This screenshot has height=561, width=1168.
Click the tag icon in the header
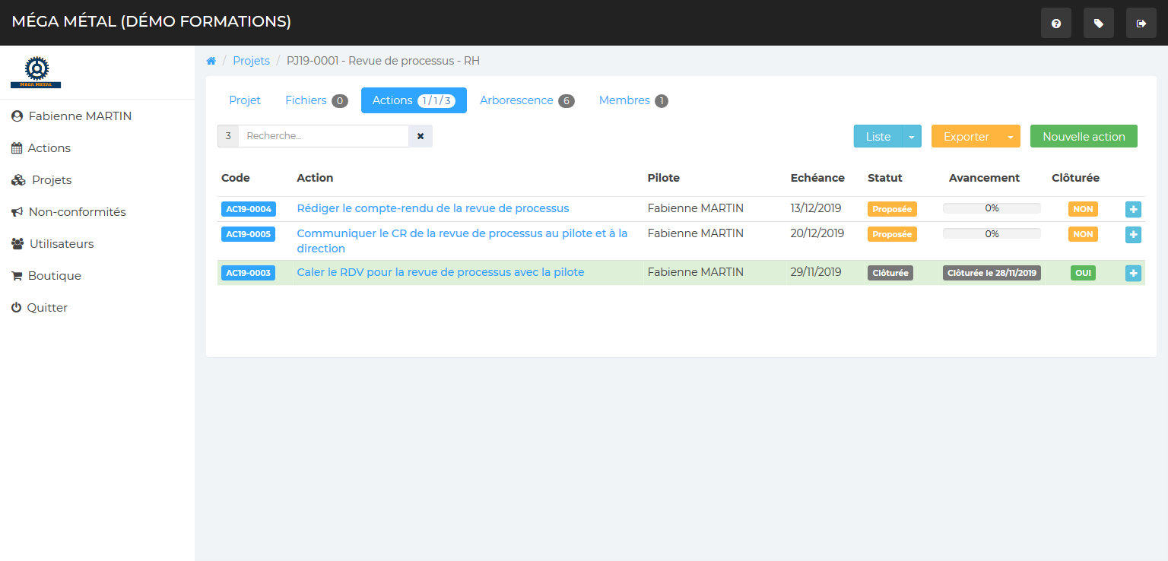1098,24
